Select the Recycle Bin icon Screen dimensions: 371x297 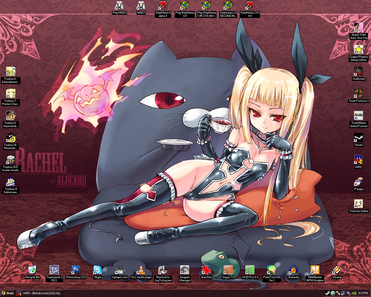click(32, 270)
